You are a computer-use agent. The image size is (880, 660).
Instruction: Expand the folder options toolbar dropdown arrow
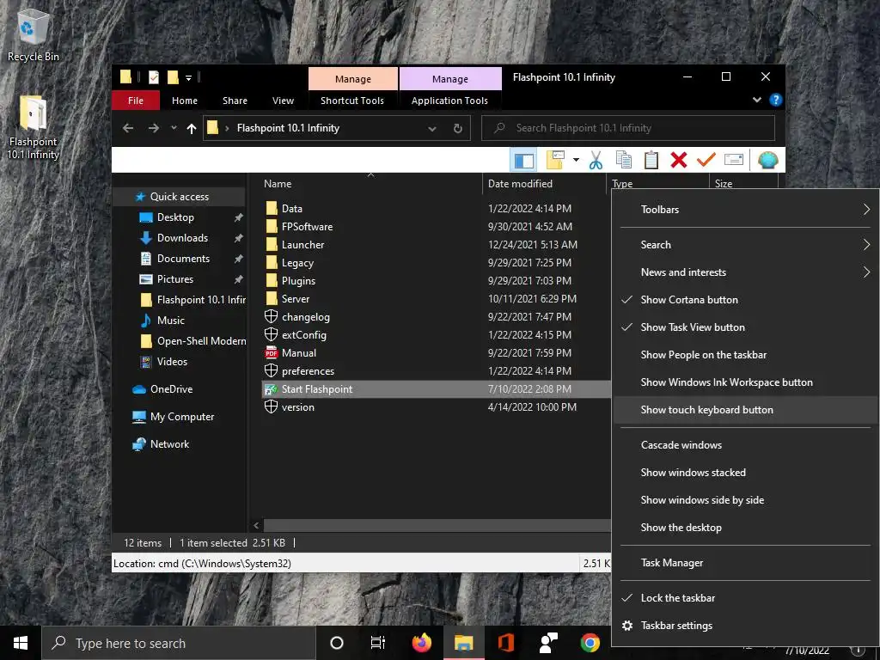tap(576, 161)
